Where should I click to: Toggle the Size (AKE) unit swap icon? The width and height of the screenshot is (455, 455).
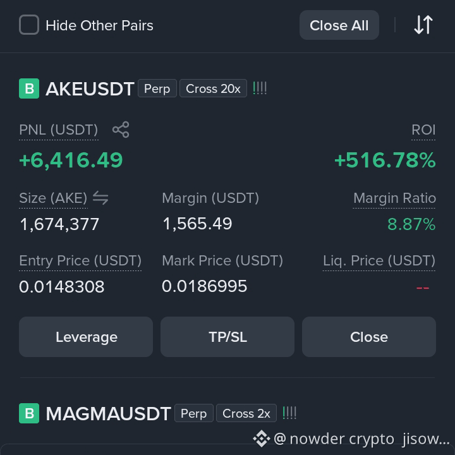(x=100, y=198)
